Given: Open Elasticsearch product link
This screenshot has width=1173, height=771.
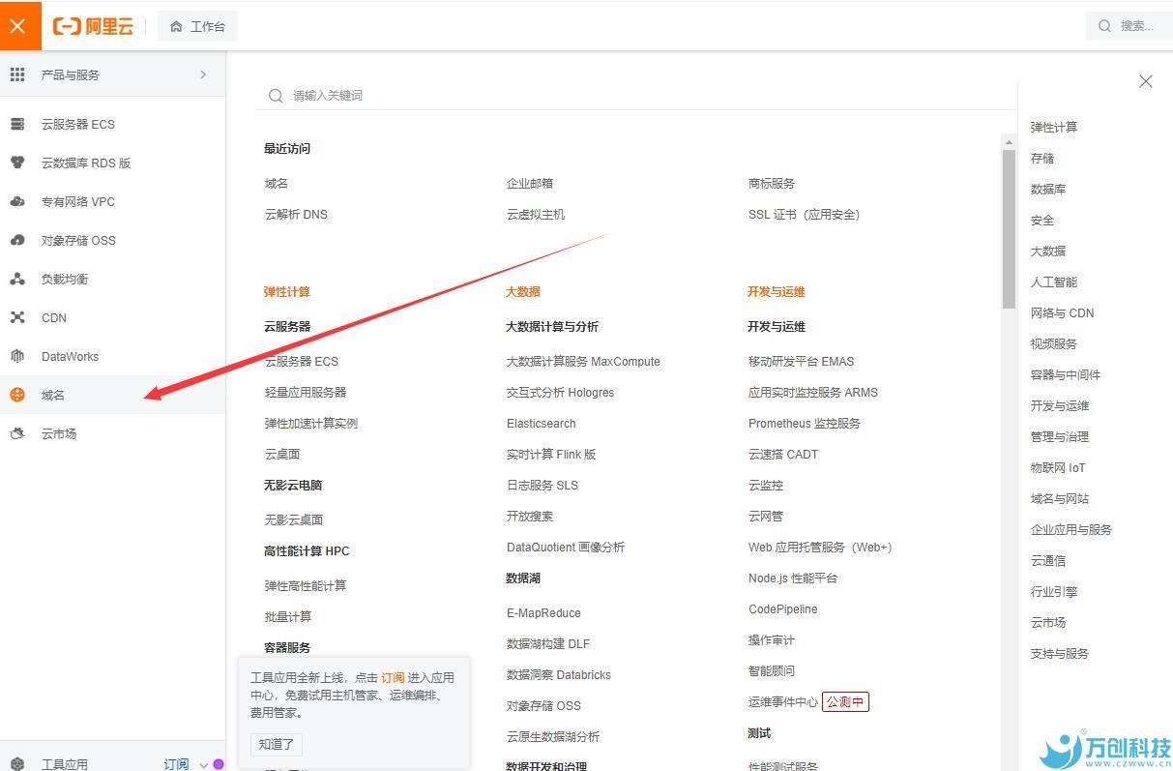Looking at the screenshot, I should click(542, 423).
